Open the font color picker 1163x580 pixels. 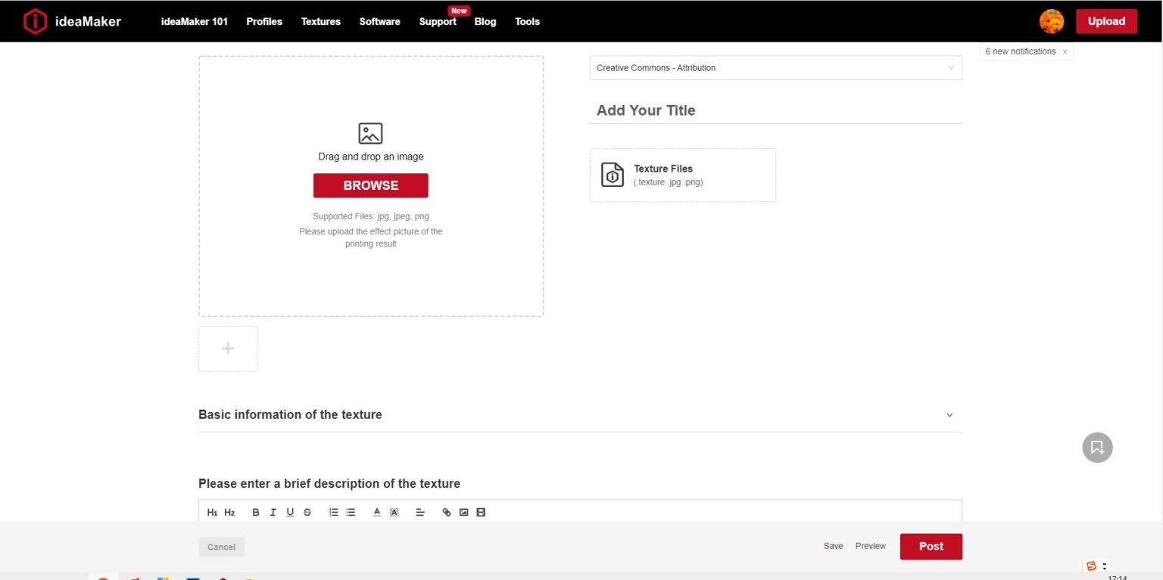[376, 513]
